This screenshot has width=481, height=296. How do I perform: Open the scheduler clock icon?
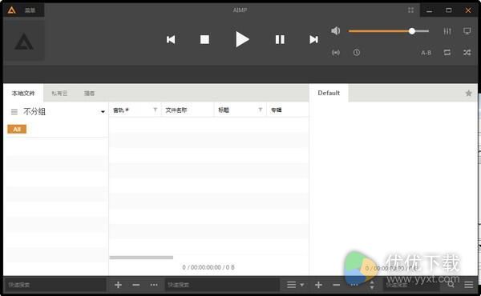[356, 53]
